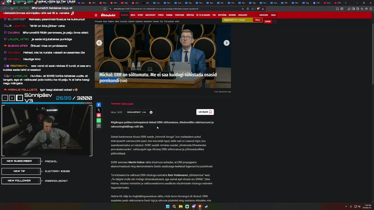Share article by email

[99, 115]
